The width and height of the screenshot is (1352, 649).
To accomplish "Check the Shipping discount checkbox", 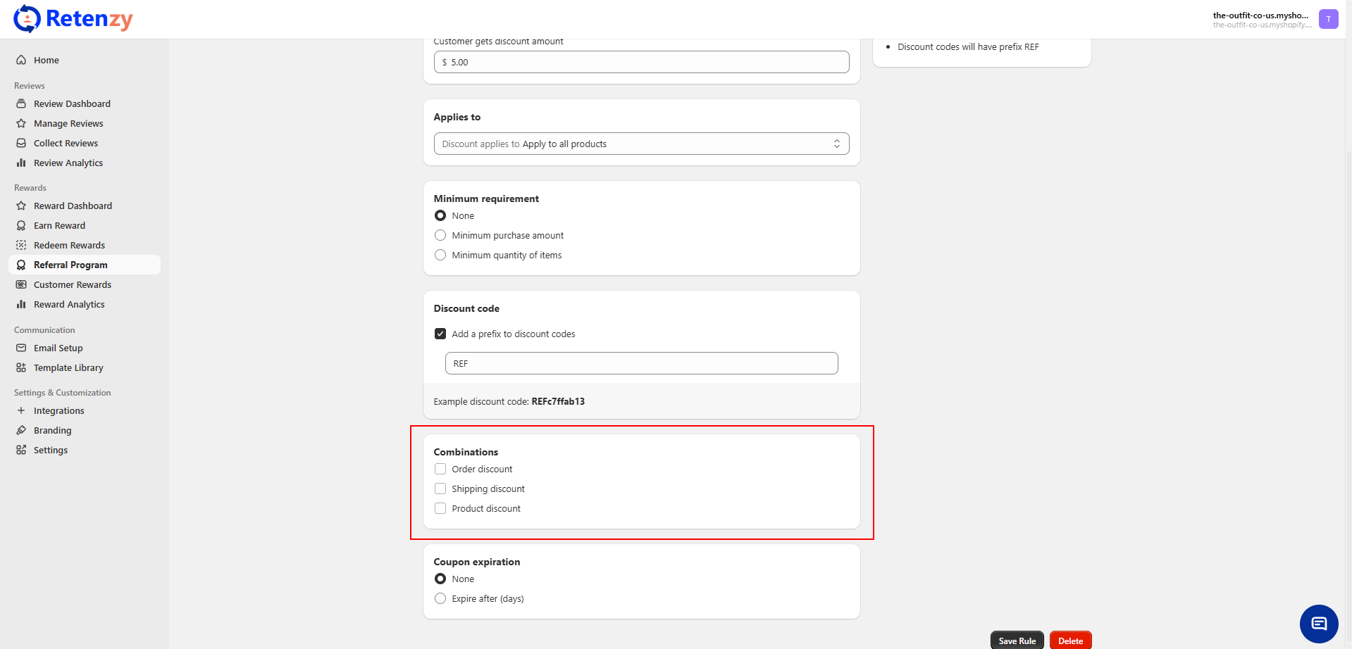I will [440, 489].
